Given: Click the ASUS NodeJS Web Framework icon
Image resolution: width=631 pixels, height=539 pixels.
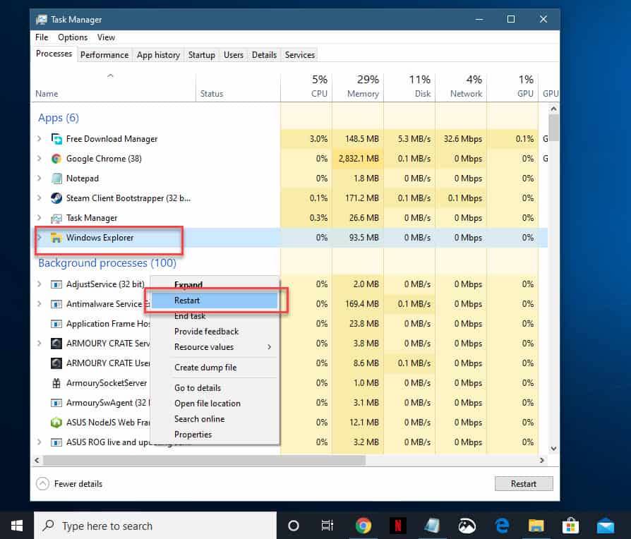Looking at the screenshot, I should [x=56, y=422].
